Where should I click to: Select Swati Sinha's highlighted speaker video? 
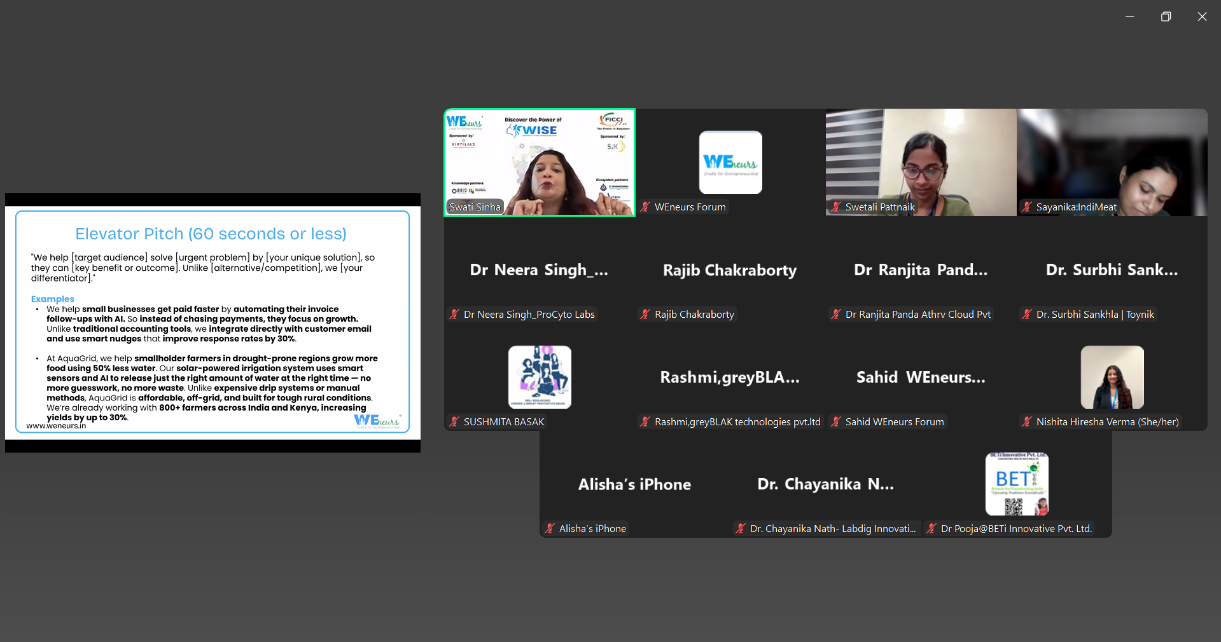[540, 162]
